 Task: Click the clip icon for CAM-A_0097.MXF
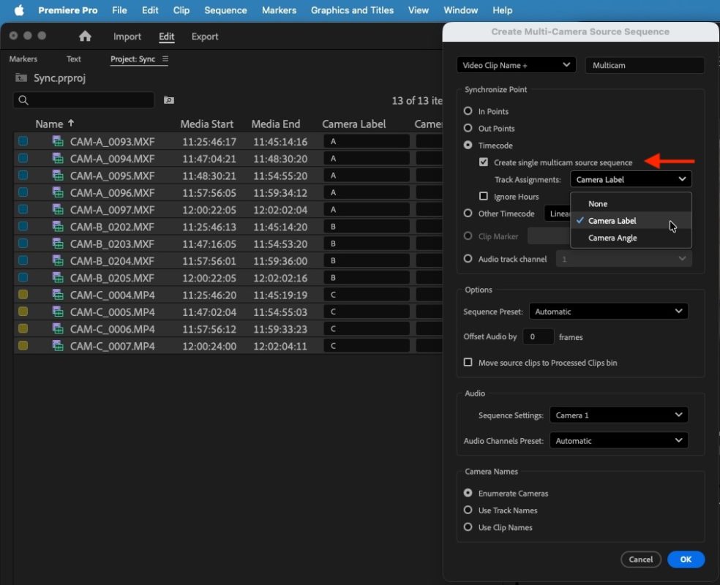point(58,209)
